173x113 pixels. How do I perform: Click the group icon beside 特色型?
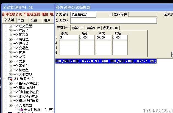tap(15, 70)
